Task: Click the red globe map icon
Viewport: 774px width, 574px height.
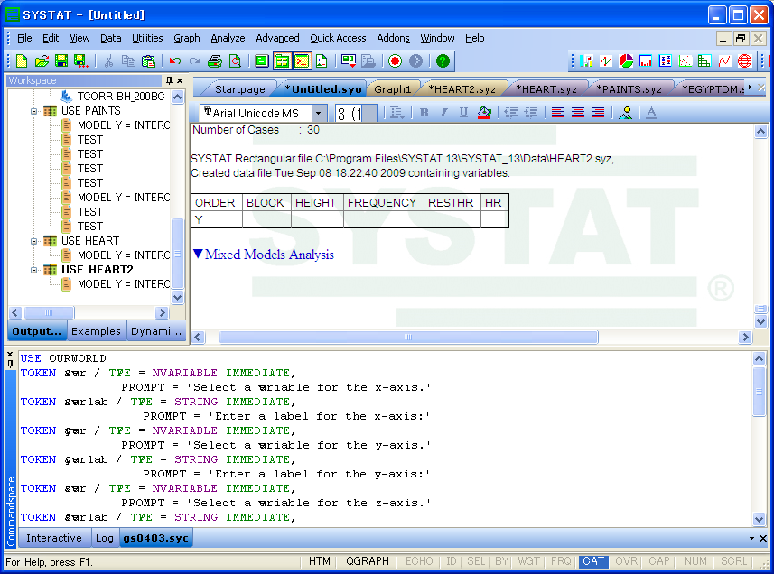Action: click(744, 61)
